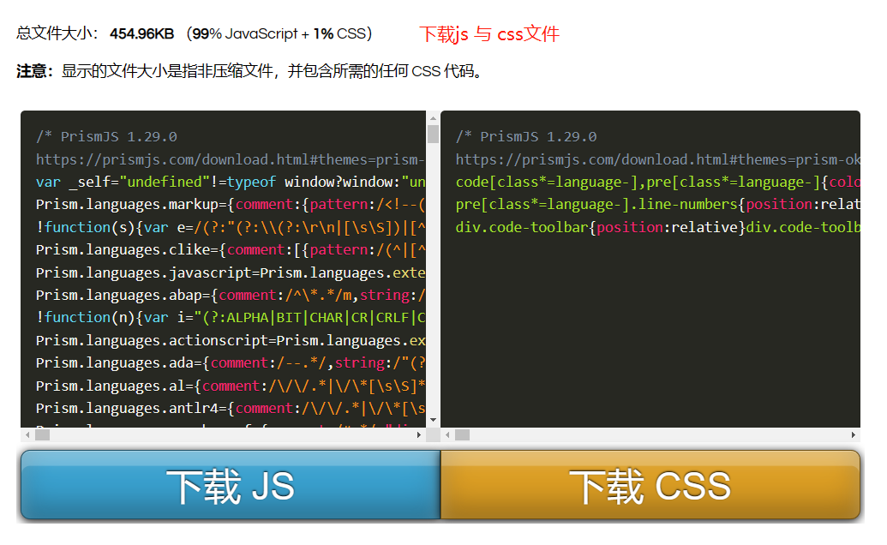Image resolution: width=887 pixels, height=545 pixels.
Task: Click the div.code-toolbar CSS line
Action: click(x=657, y=227)
